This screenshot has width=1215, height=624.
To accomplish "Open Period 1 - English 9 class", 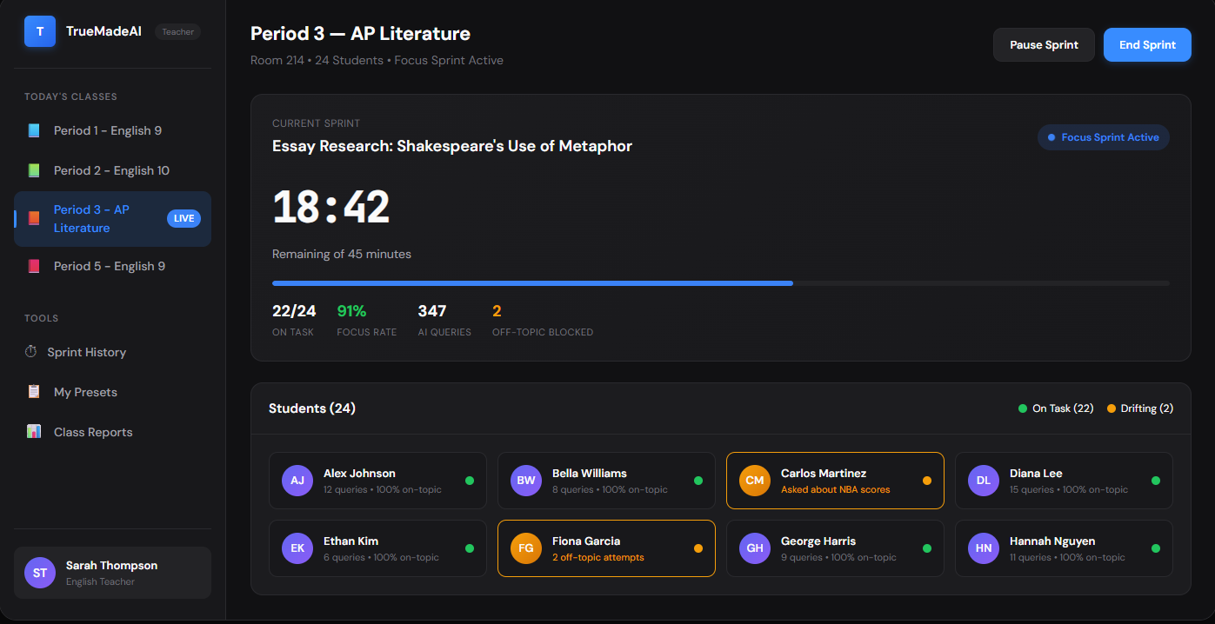I will (x=112, y=130).
